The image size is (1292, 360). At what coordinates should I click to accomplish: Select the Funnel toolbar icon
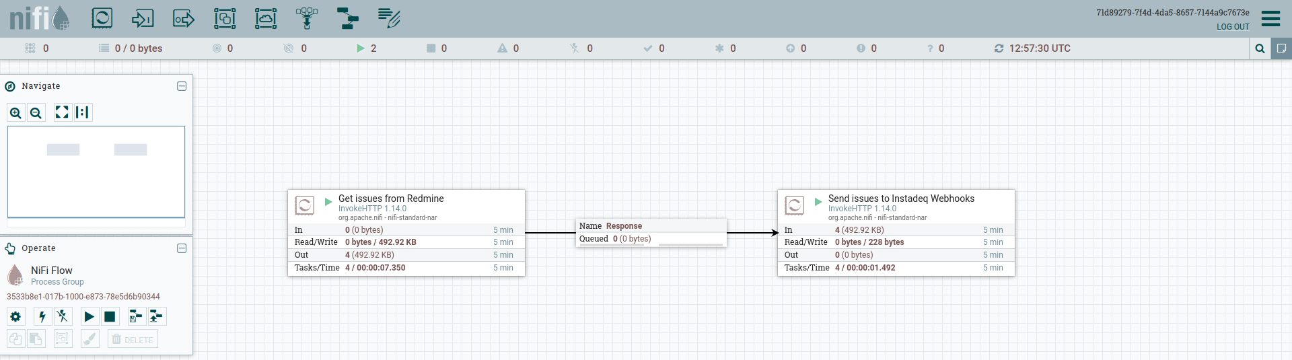coord(307,18)
